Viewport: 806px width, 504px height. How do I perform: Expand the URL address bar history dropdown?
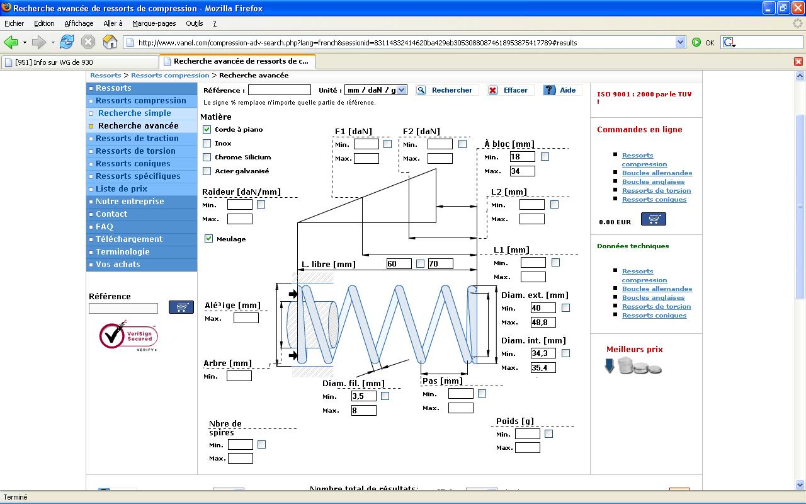tap(680, 42)
